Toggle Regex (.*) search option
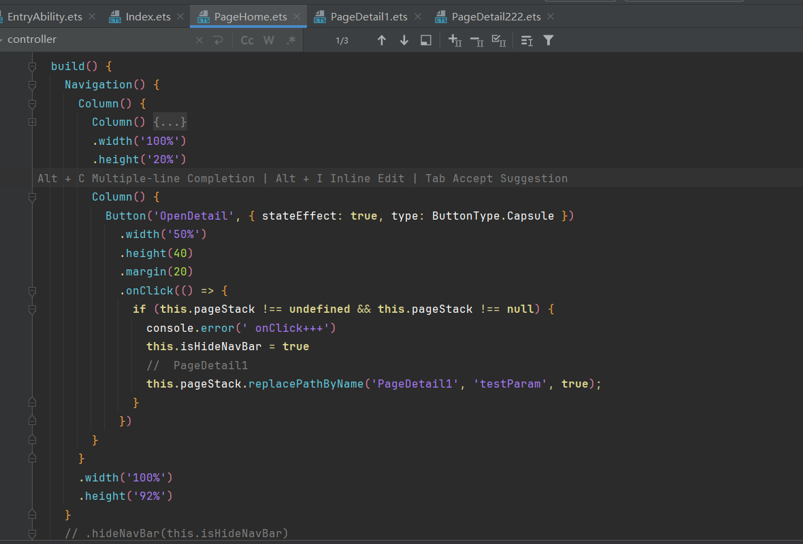The height and width of the screenshot is (544, 803). click(291, 41)
